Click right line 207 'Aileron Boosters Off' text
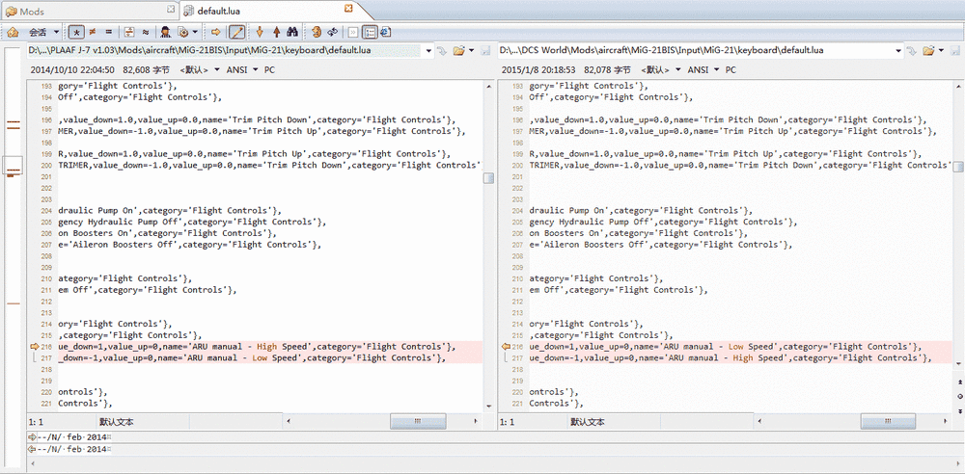 [597, 245]
